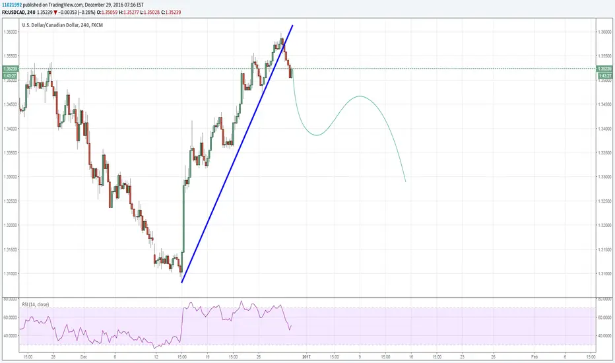The width and height of the screenshot is (615, 363).
Task: Click the open value O:1.35059
Action: [107, 12]
